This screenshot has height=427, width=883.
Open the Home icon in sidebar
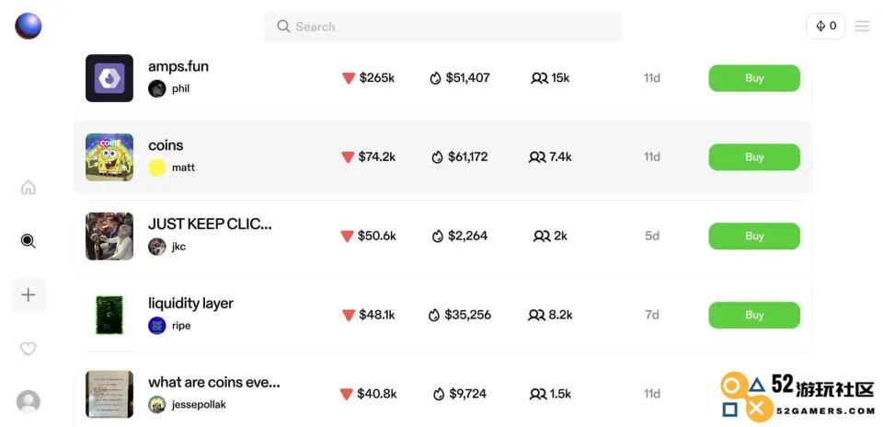29,187
